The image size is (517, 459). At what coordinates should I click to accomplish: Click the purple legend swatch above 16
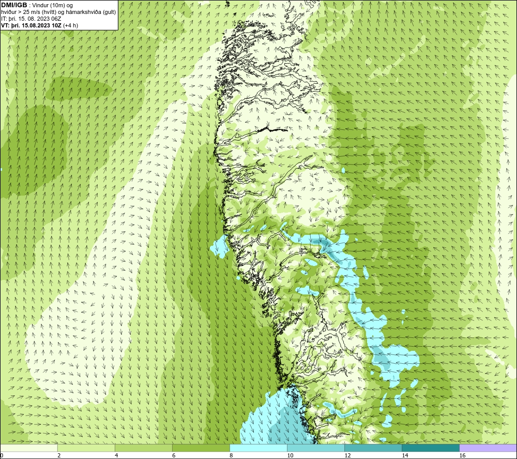coord(488,448)
